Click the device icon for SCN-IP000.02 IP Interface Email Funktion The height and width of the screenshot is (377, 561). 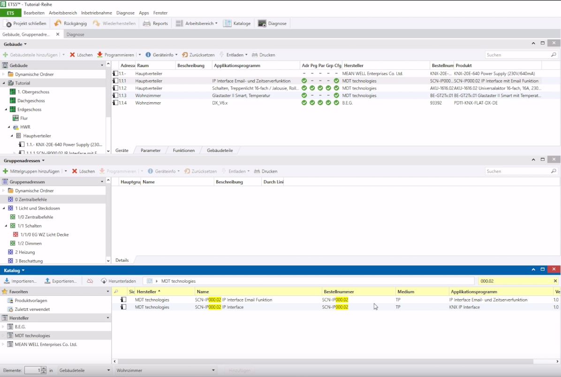pyautogui.click(x=123, y=300)
